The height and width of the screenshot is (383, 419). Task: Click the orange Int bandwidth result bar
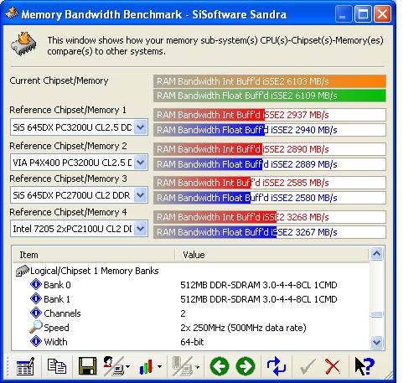tap(270, 81)
